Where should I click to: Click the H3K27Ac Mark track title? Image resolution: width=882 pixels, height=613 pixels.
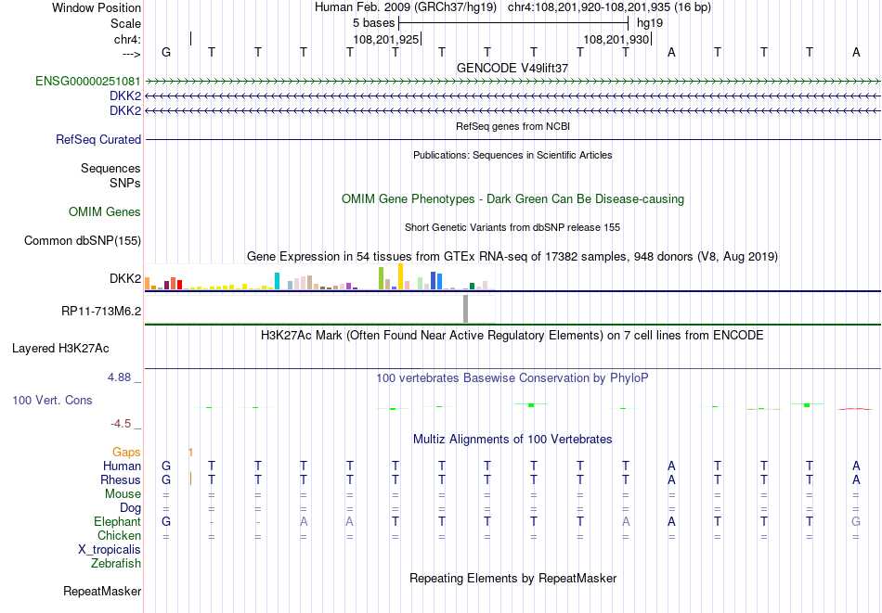512,336
